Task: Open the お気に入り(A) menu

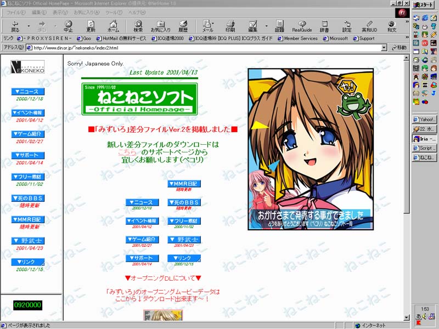Action: point(87,13)
